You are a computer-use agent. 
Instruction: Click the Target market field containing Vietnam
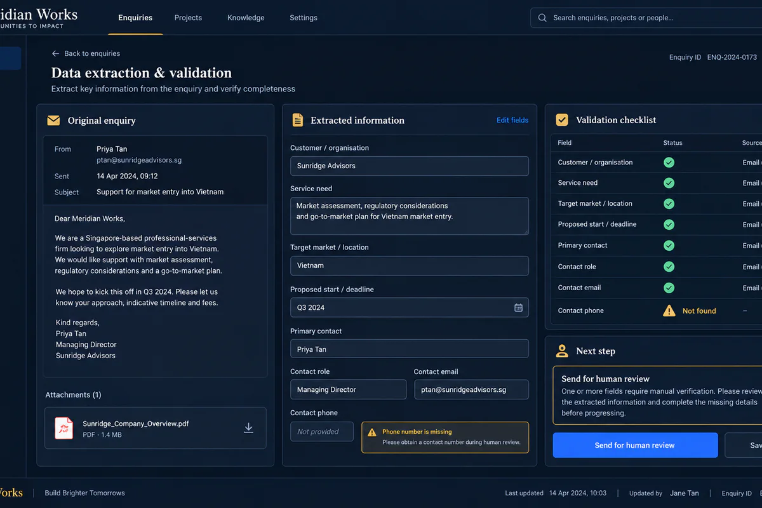tap(410, 265)
